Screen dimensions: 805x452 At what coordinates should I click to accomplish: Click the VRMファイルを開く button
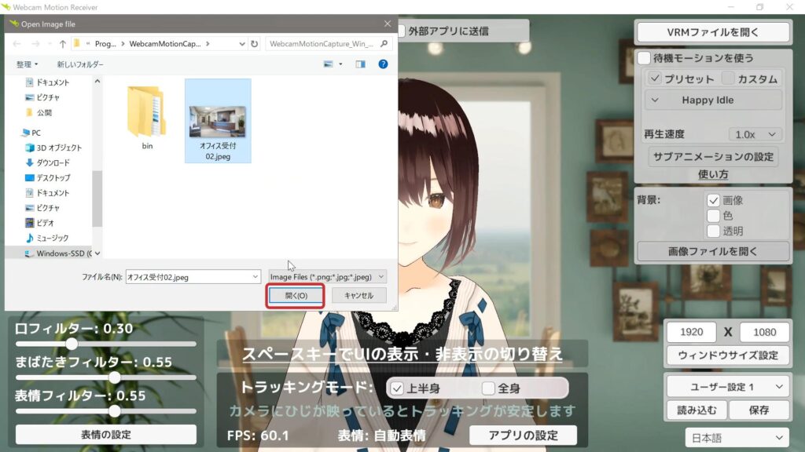click(712, 32)
